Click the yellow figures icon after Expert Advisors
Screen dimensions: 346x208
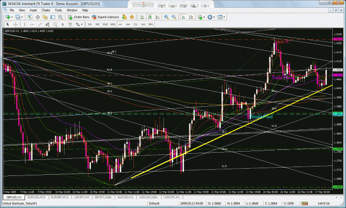tap(124, 17)
